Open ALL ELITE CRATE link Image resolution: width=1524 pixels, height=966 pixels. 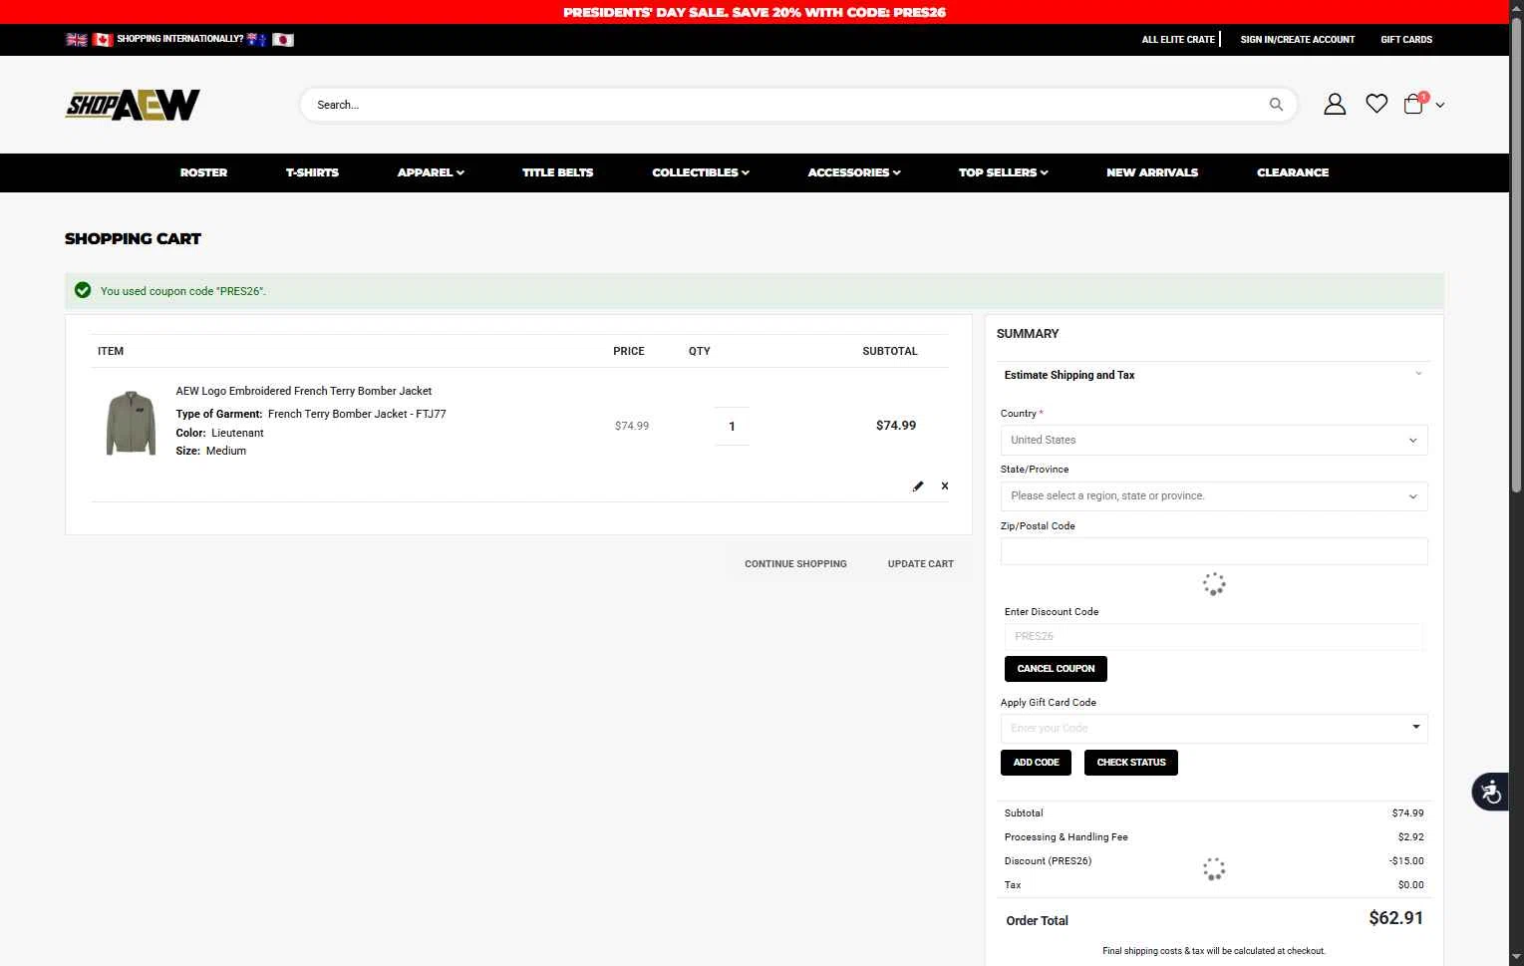[x=1178, y=40]
